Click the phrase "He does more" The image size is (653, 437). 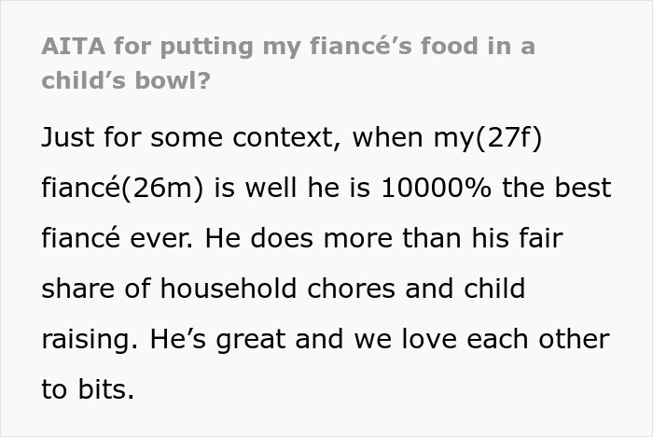click(299, 238)
